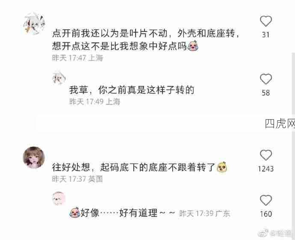Select comment 往好处想，起码底下的底座不跟着转了
295x240 pixels.
coord(133,167)
